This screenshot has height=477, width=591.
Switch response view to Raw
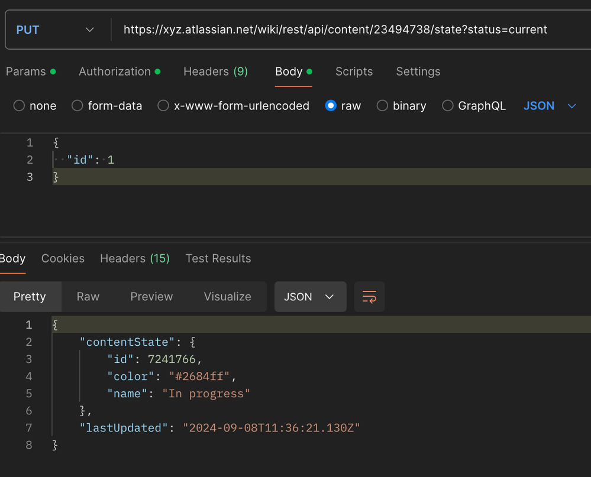(88, 297)
